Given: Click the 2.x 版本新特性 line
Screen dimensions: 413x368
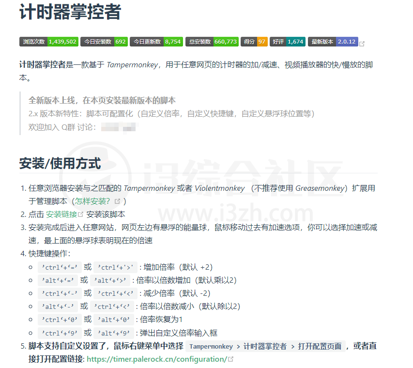Looking at the screenshot, I should [x=171, y=114].
